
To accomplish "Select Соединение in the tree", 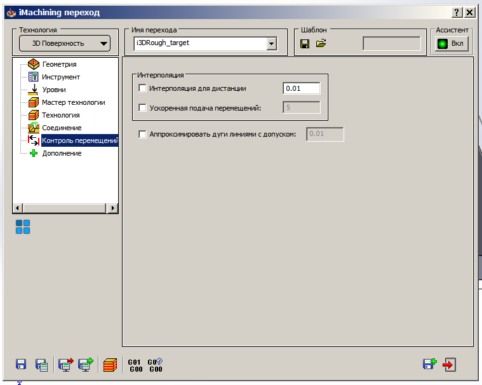I will pyautogui.click(x=62, y=128).
